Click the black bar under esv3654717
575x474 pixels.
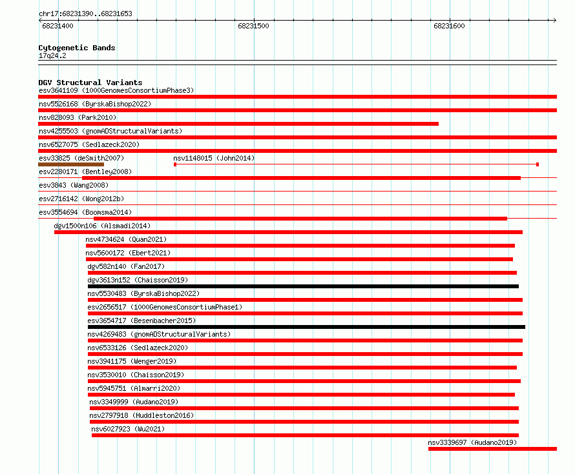[x=307, y=327]
